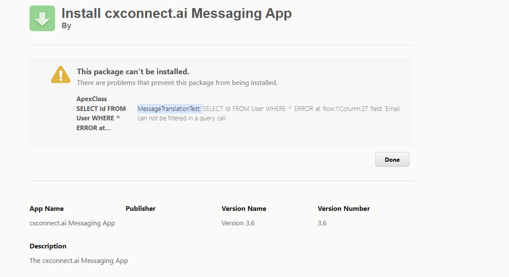Click 'cxconnect.ai Messaging App' app name value
The height and width of the screenshot is (277, 509).
pos(72,223)
